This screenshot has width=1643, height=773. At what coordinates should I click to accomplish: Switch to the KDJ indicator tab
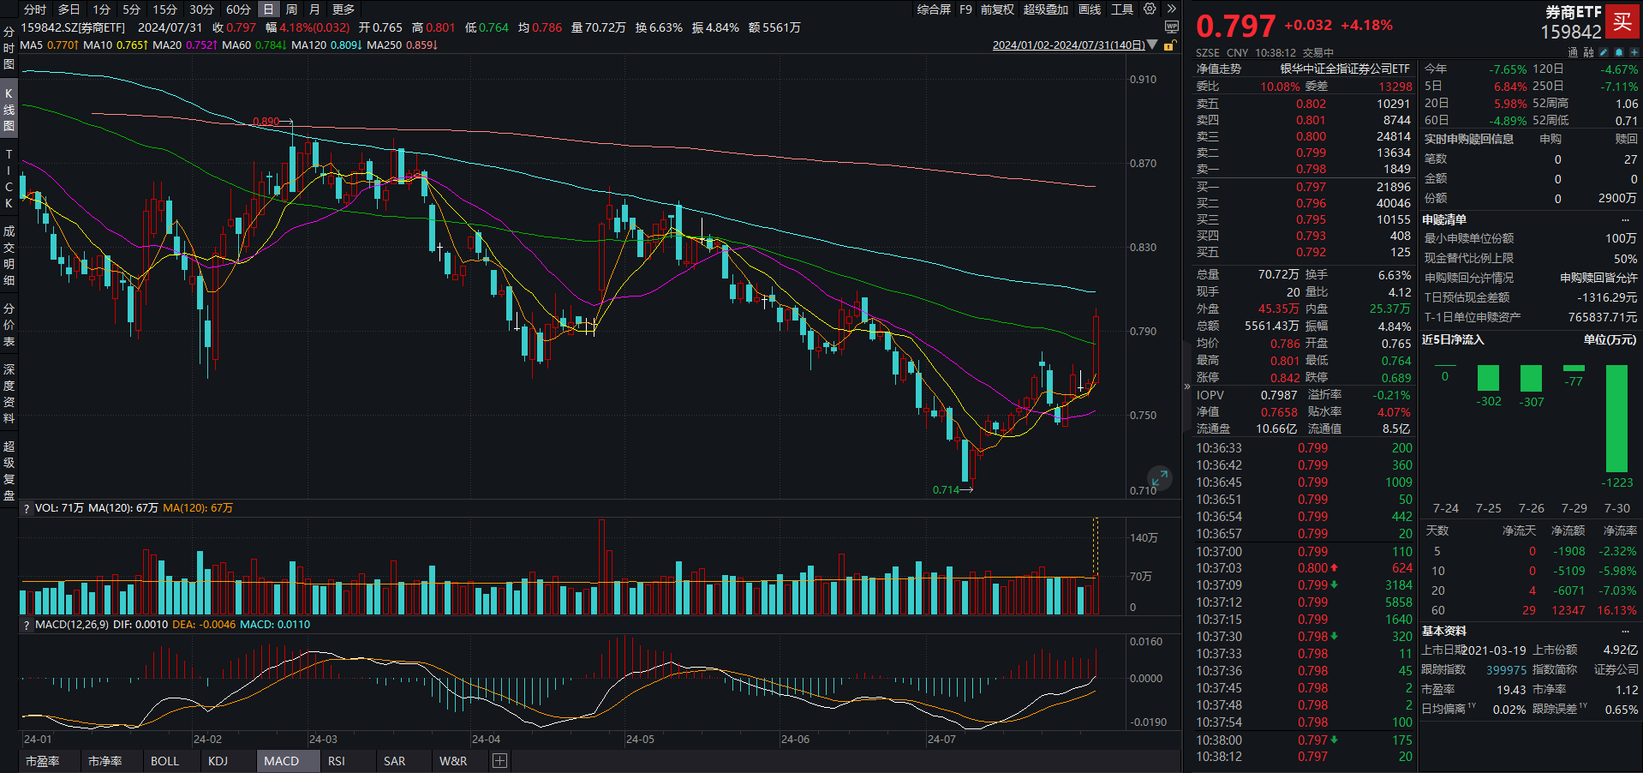[x=218, y=761]
